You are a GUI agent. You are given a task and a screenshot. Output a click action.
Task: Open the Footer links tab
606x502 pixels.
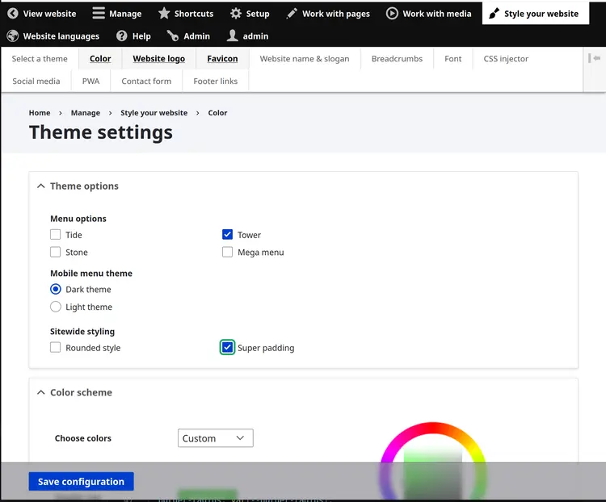(215, 81)
